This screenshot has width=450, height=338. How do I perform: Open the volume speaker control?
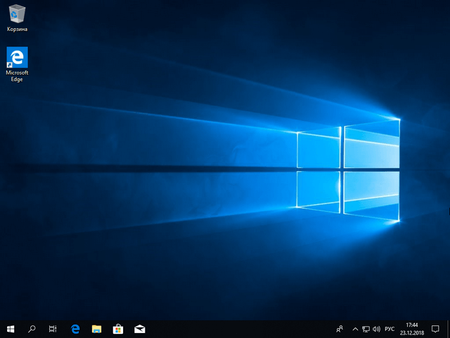(x=376, y=329)
